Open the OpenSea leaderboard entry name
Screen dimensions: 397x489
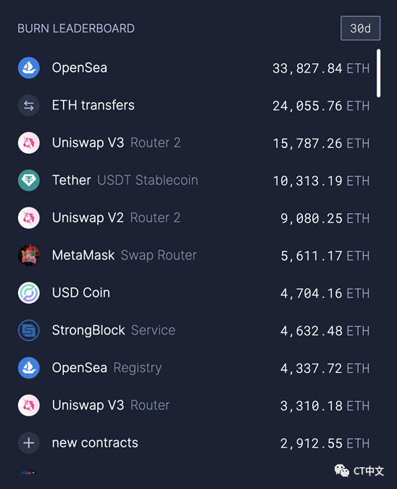(80, 67)
